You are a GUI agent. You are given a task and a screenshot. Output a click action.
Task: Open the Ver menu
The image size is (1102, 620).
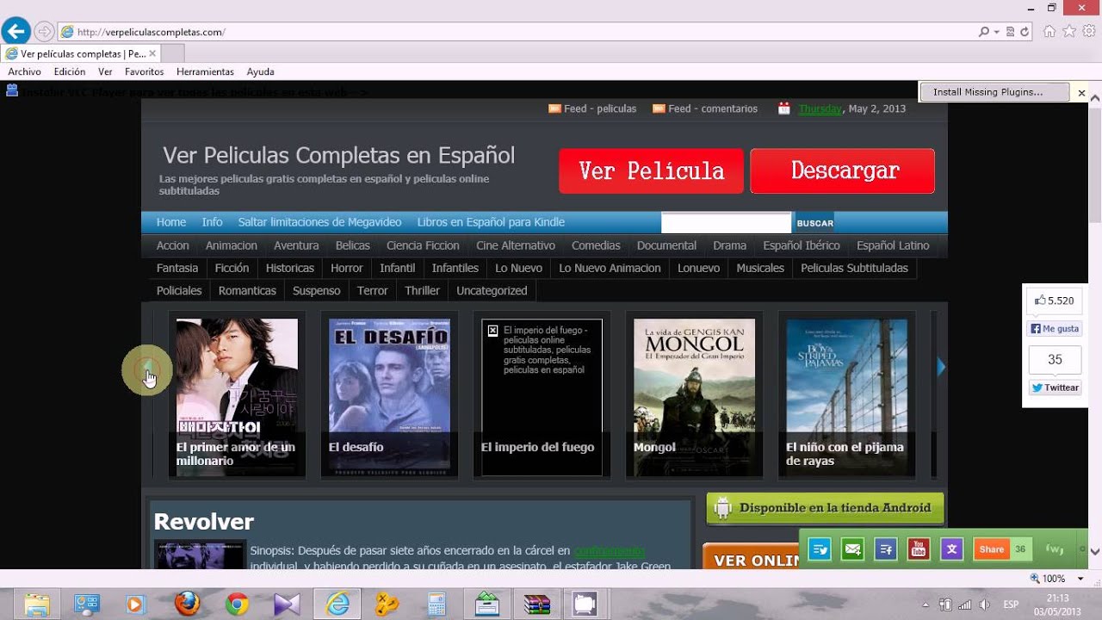click(x=105, y=71)
